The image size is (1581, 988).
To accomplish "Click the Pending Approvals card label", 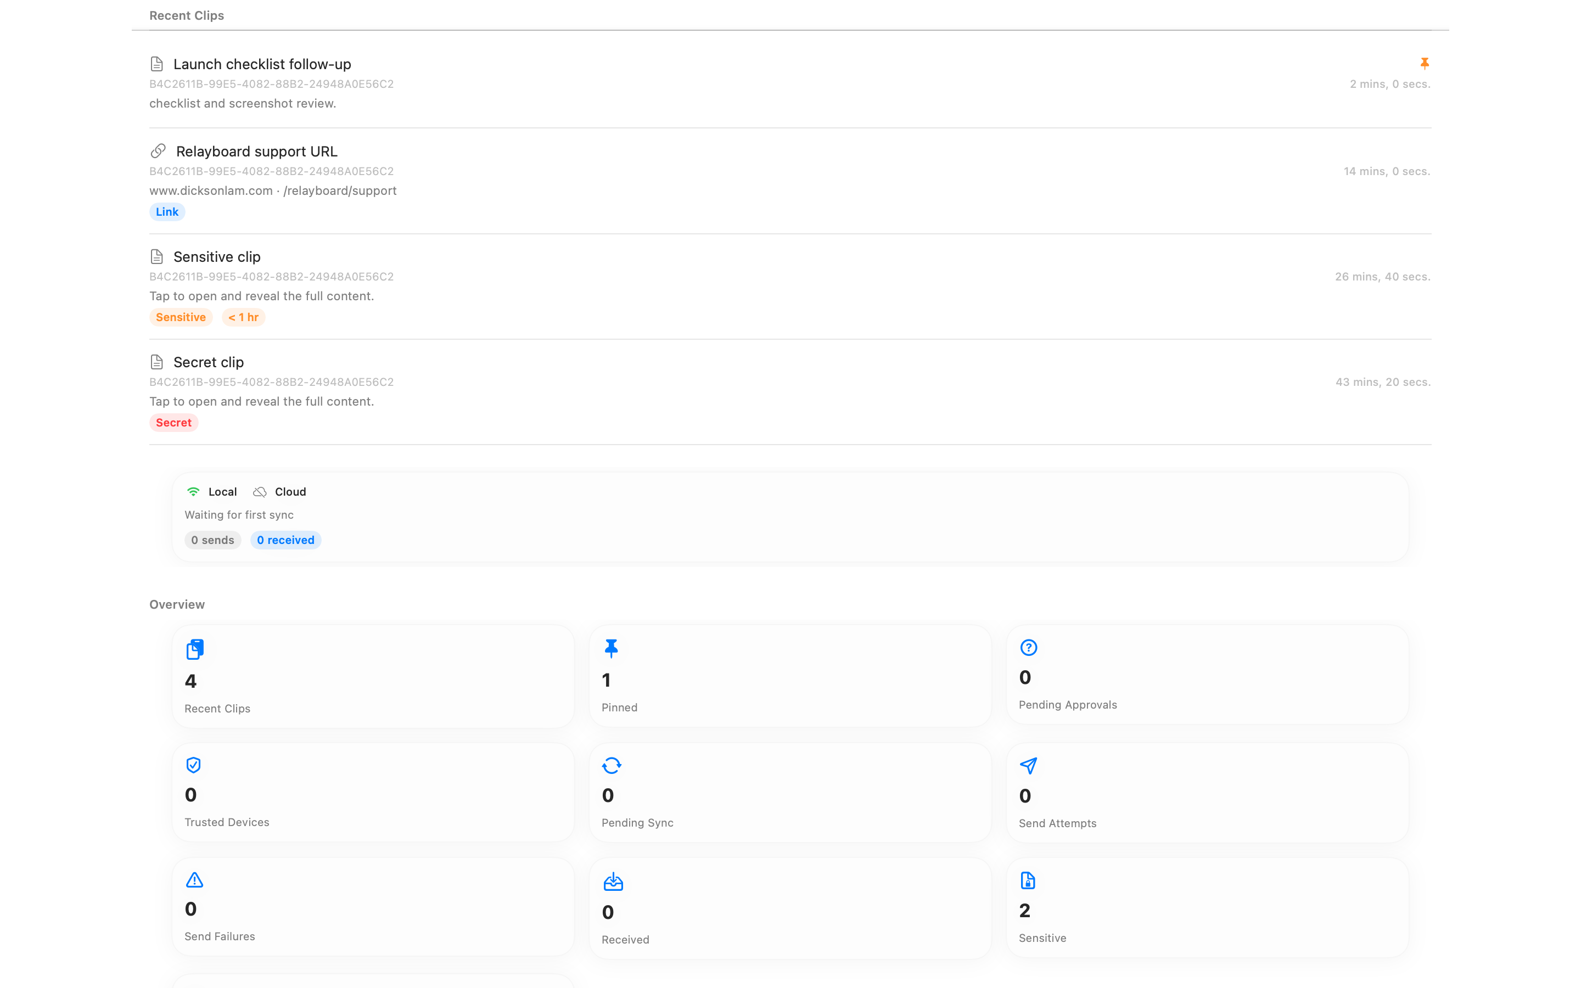I will point(1068,705).
